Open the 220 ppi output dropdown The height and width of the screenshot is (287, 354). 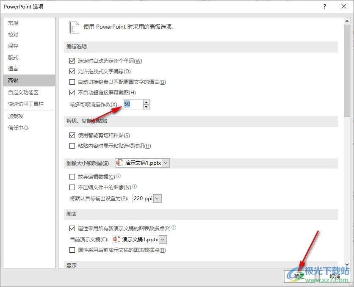[x=158, y=199]
